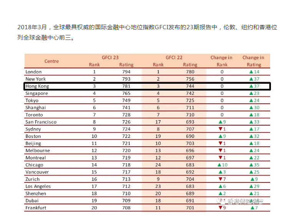This screenshot has height=217, width=289.
Task: Click the "Montreal" row label
Action: coord(36,158)
